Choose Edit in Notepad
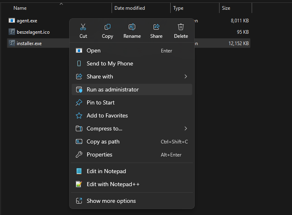The height and width of the screenshot is (215, 292). 106,171
